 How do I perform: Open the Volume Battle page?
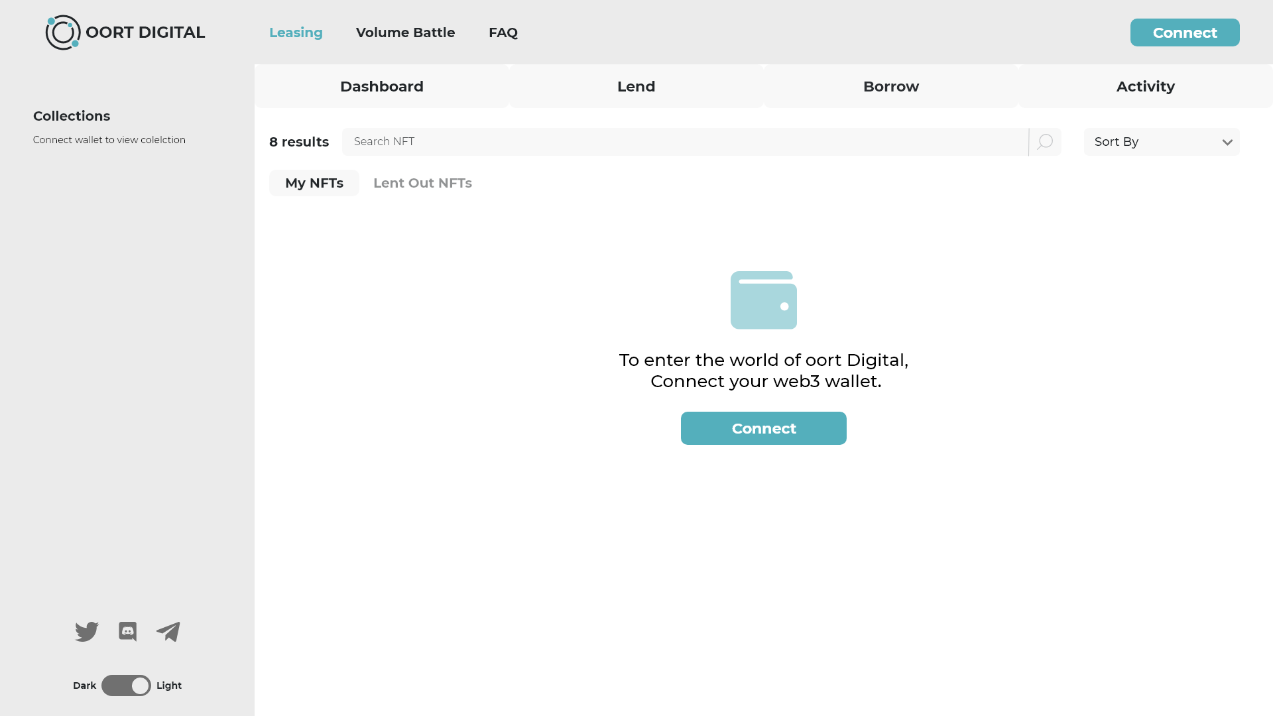(x=406, y=32)
